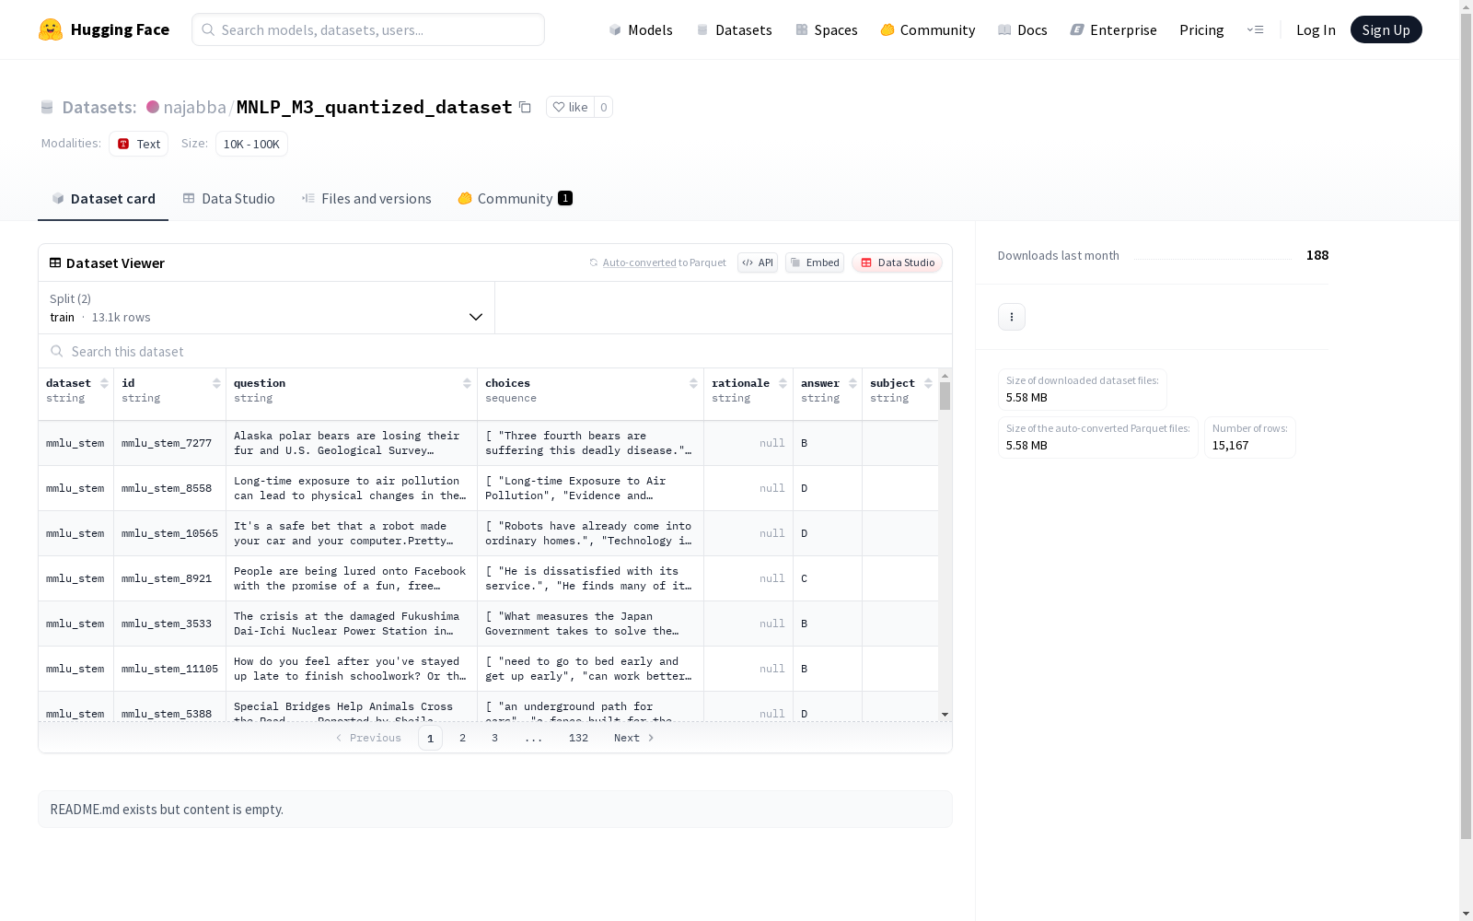Open Spaces in the top navigation

click(827, 29)
